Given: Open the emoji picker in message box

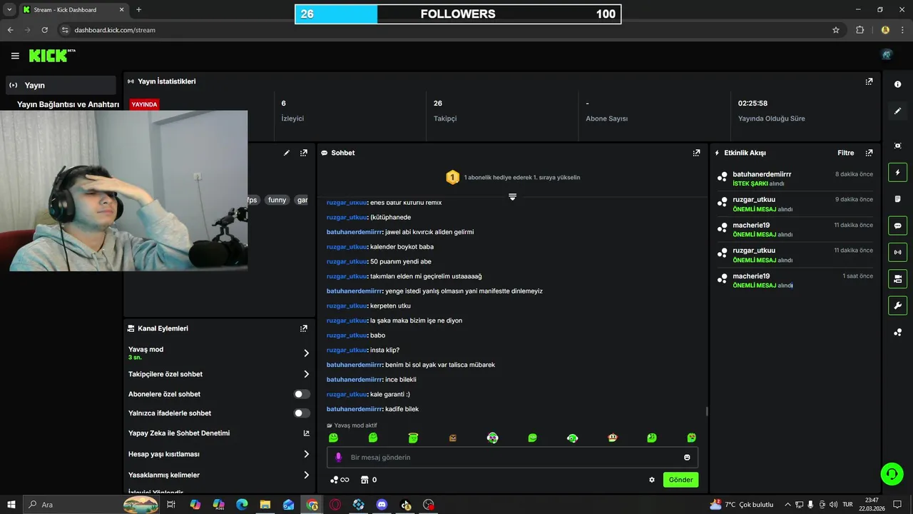Looking at the screenshot, I should click(x=687, y=458).
